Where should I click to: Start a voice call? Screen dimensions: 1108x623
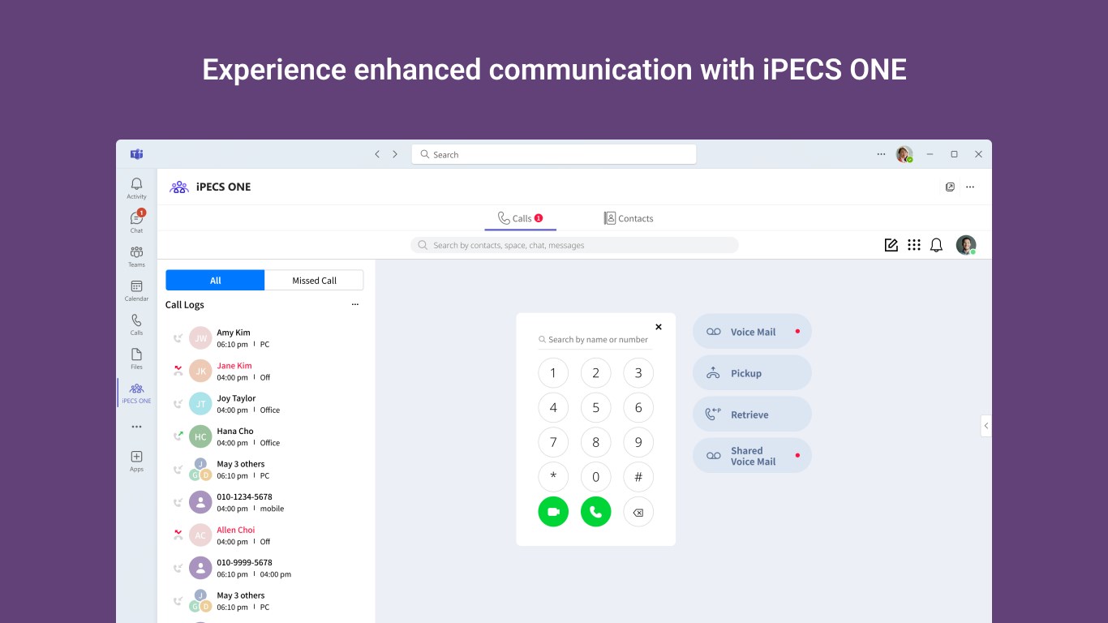595,512
